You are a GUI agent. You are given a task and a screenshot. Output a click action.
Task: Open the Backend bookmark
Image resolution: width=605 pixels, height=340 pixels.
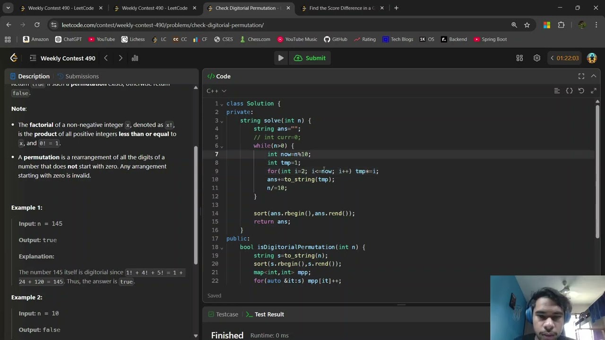coord(454,39)
